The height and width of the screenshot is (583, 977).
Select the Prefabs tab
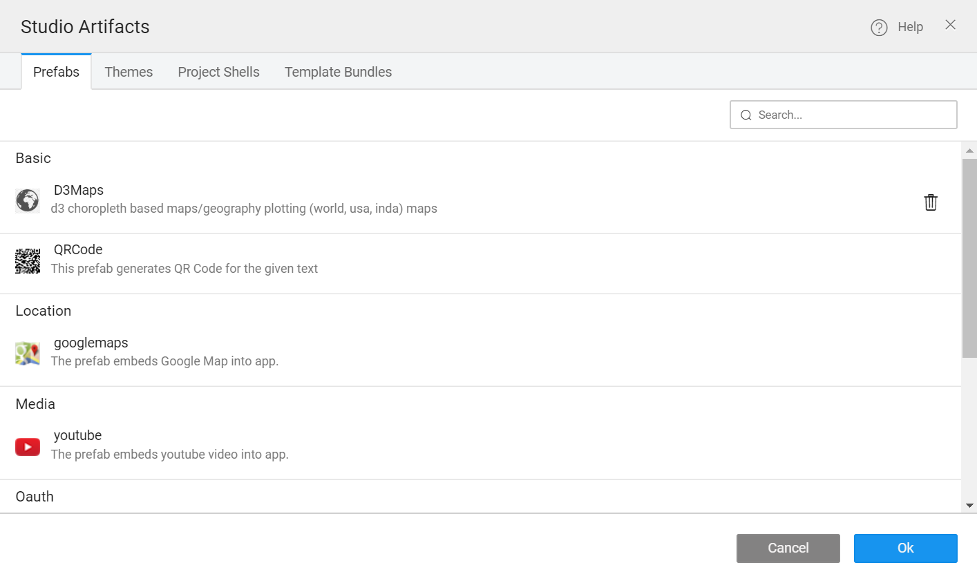point(57,72)
